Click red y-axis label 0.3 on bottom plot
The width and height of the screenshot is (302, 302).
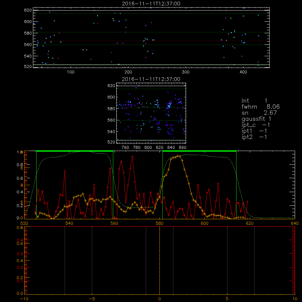pos(20,254)
